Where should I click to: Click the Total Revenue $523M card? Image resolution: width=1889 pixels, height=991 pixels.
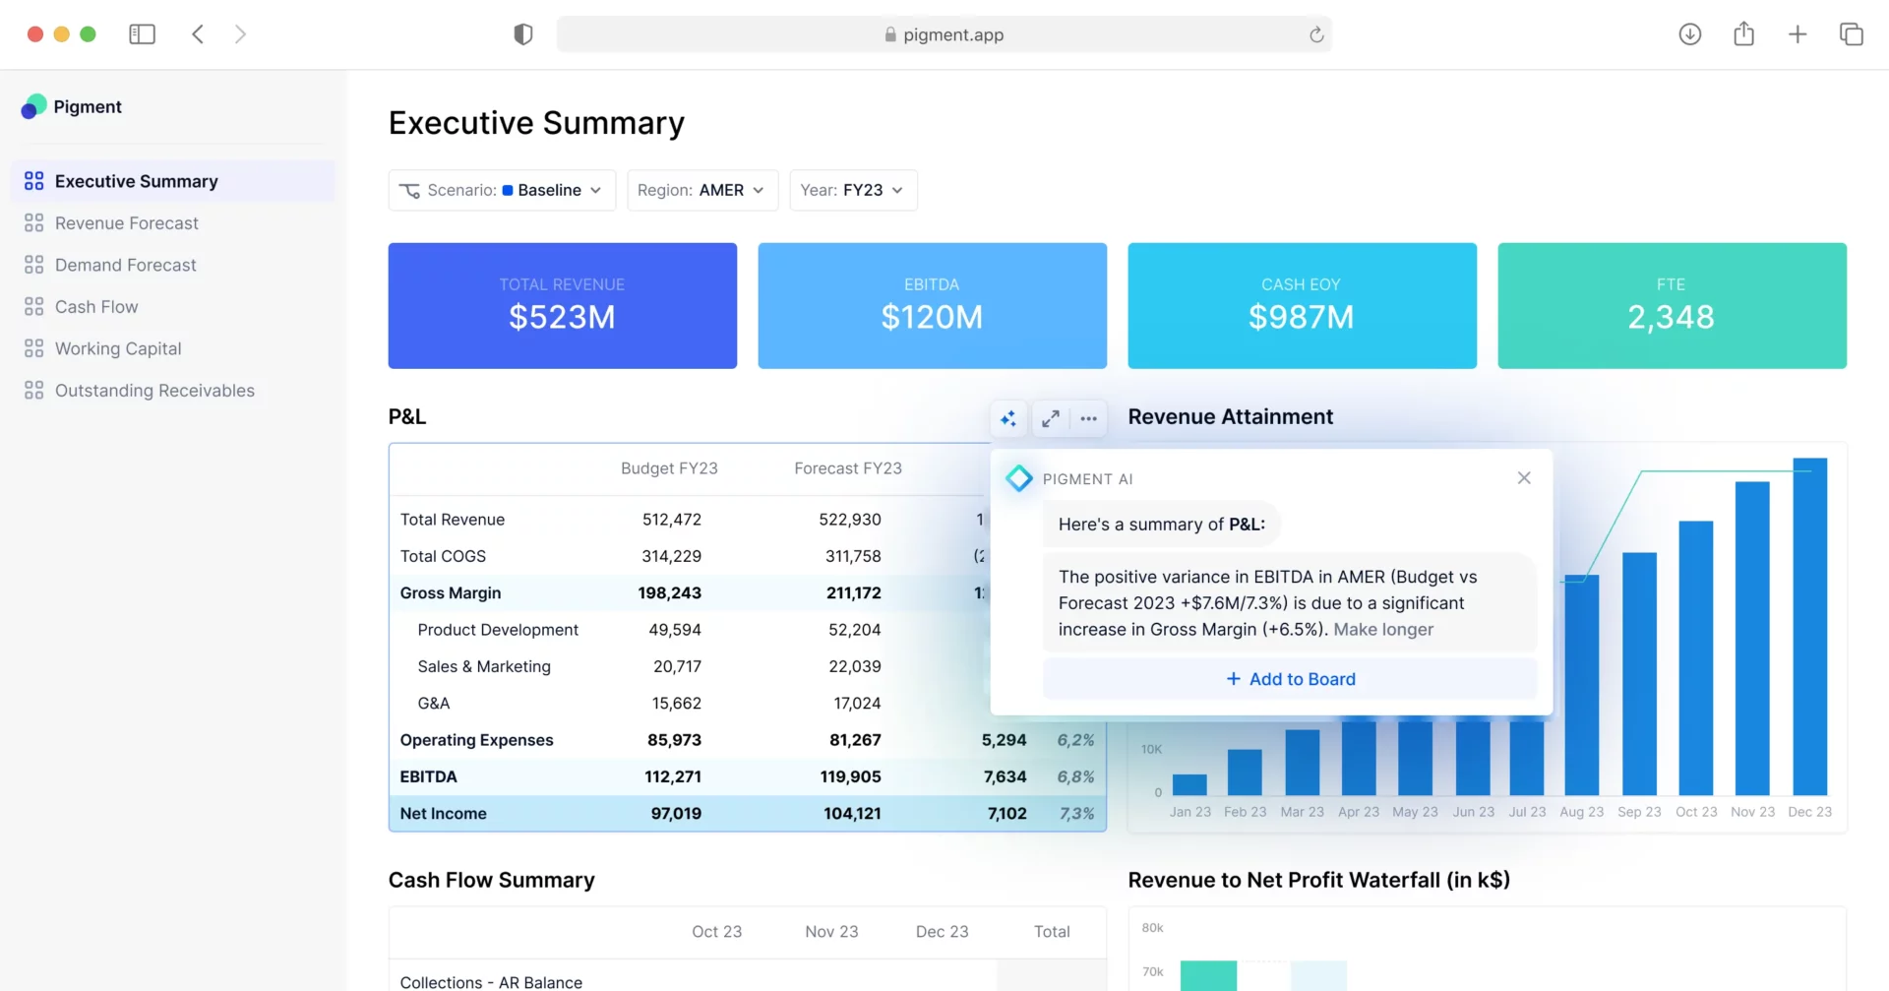(562, 306)
